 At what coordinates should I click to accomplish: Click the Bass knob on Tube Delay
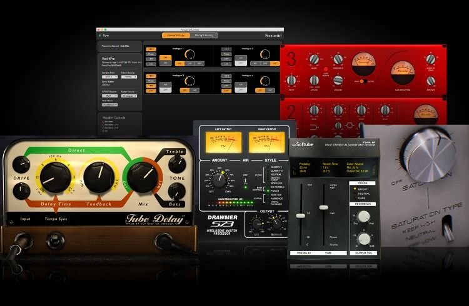(x=177, y=192)
